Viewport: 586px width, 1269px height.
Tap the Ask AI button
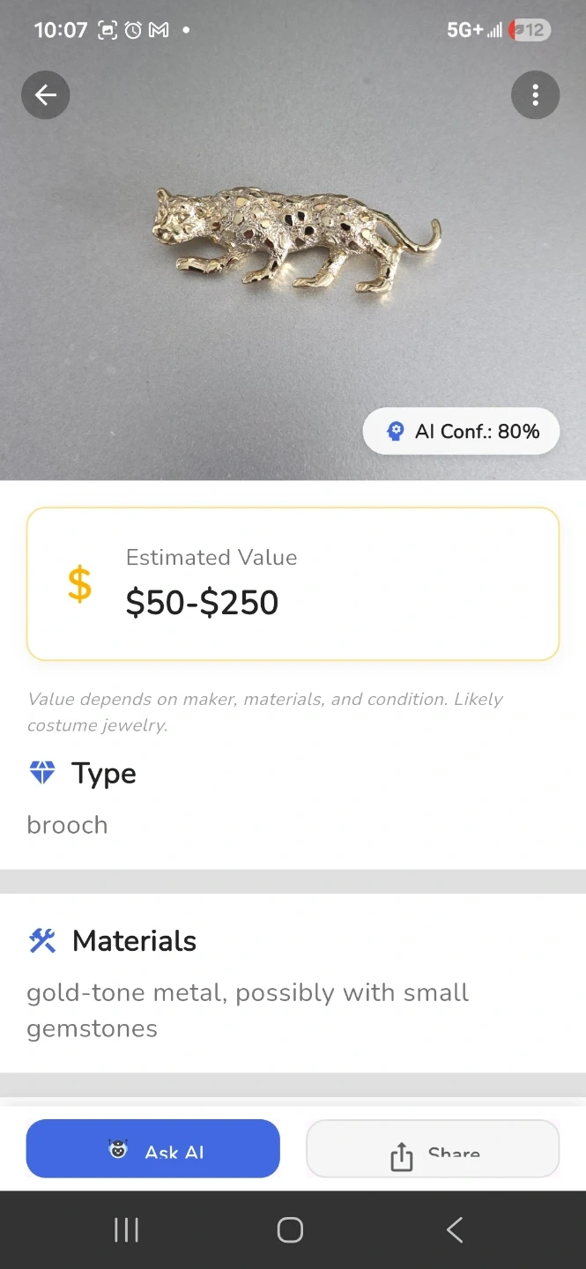tap(152, 1148)
